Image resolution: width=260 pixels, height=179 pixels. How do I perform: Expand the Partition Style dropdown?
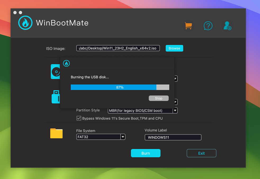click(175, 111)
